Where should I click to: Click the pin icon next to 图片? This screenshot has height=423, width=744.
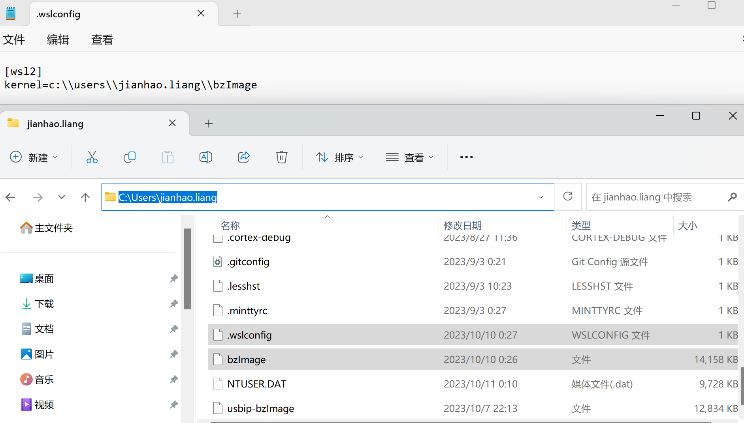(174, 354)
